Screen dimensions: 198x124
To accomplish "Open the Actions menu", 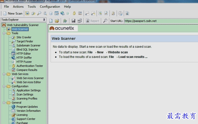I will tap(18, 7).
